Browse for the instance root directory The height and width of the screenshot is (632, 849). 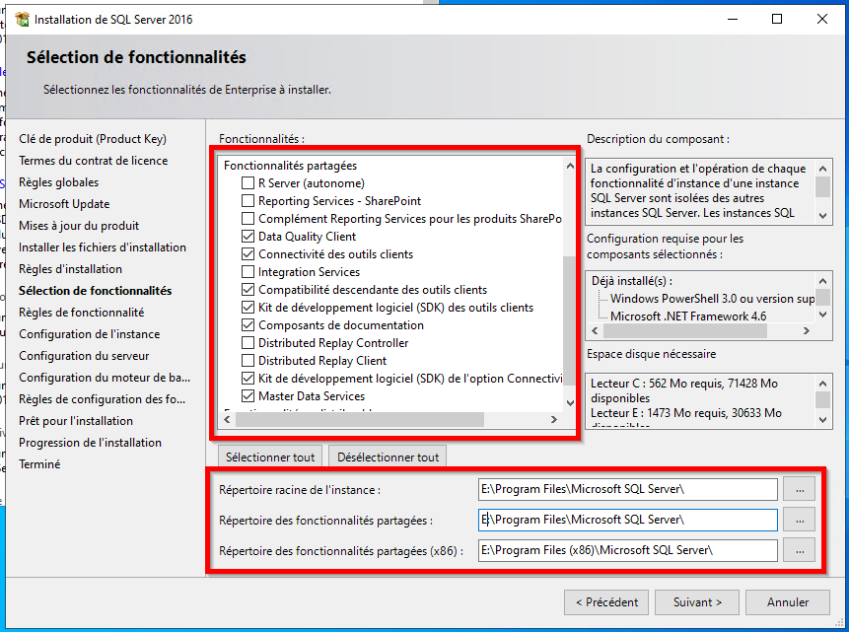click(799, 490)
